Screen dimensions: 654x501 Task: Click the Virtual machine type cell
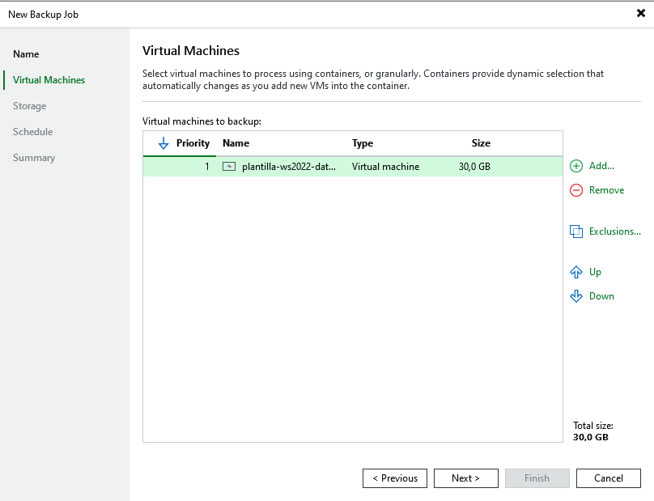coord(385,167)
